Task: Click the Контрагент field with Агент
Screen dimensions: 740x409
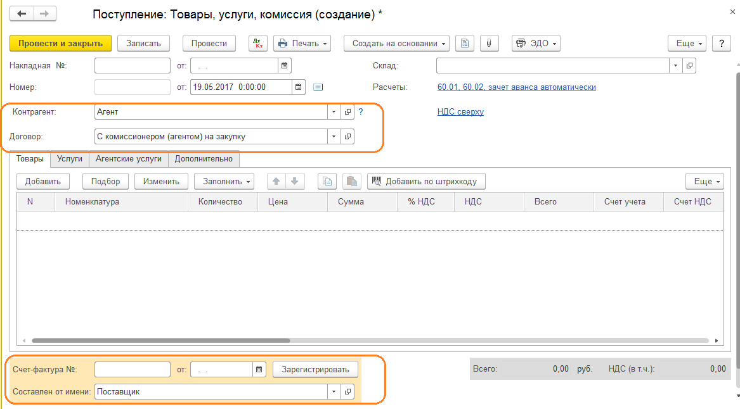Action: tap(211, 111)
